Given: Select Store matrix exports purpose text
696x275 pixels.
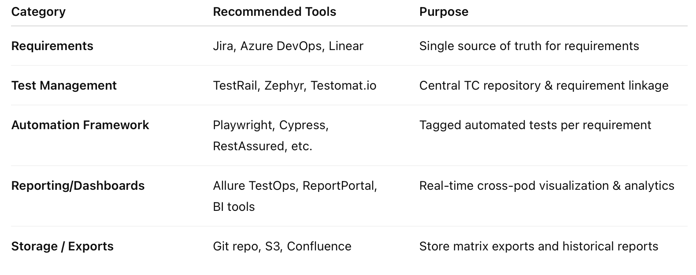Looking at the screenshot, I should (x=538, y=246).
